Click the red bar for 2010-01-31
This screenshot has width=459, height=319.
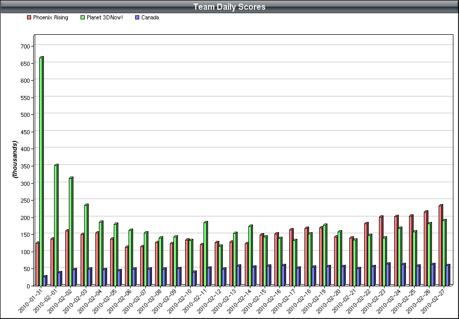tap(37, 264)
